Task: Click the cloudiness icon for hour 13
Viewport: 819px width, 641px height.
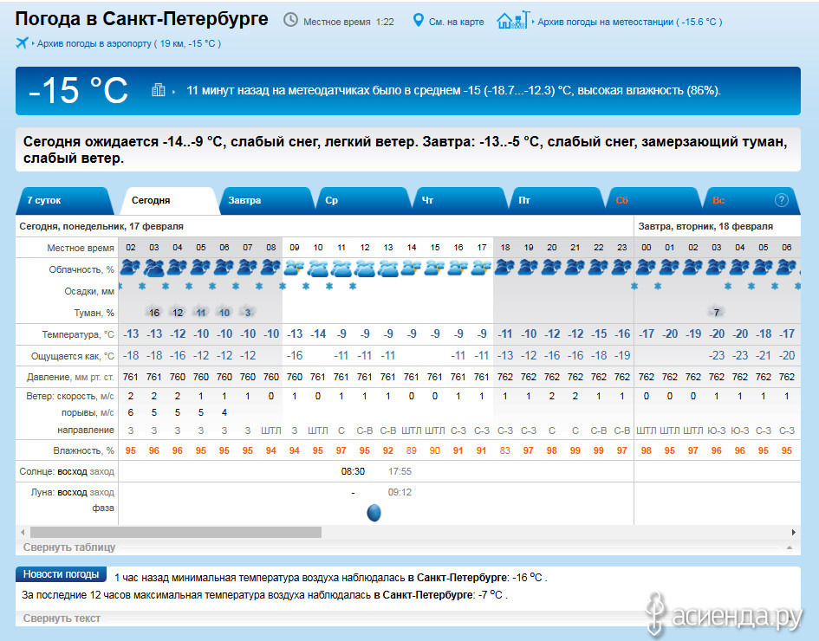Action: (388, 269)
